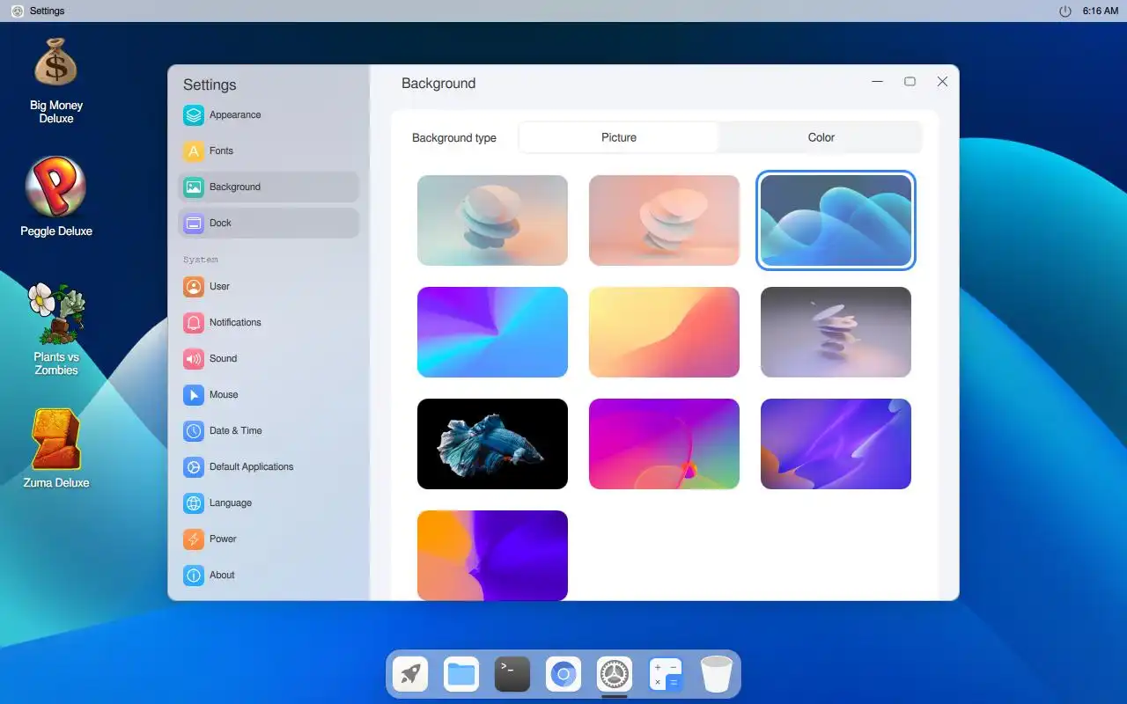The image size is (1127, 704).
Task: Launch the terminal from dock
Action: click(512, 675)
